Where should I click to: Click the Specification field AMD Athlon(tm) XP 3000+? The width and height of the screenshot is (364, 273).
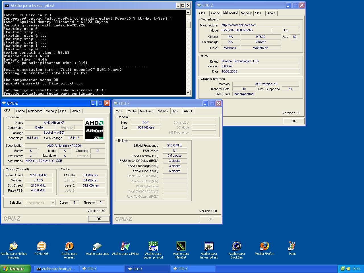tap(65, 146)
